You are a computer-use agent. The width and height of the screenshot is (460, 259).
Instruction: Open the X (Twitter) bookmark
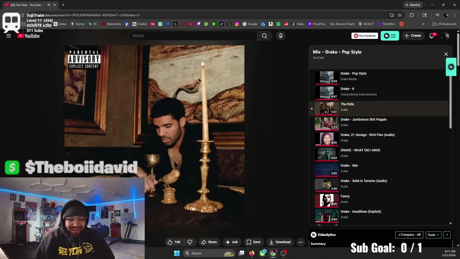pos(229,24)
